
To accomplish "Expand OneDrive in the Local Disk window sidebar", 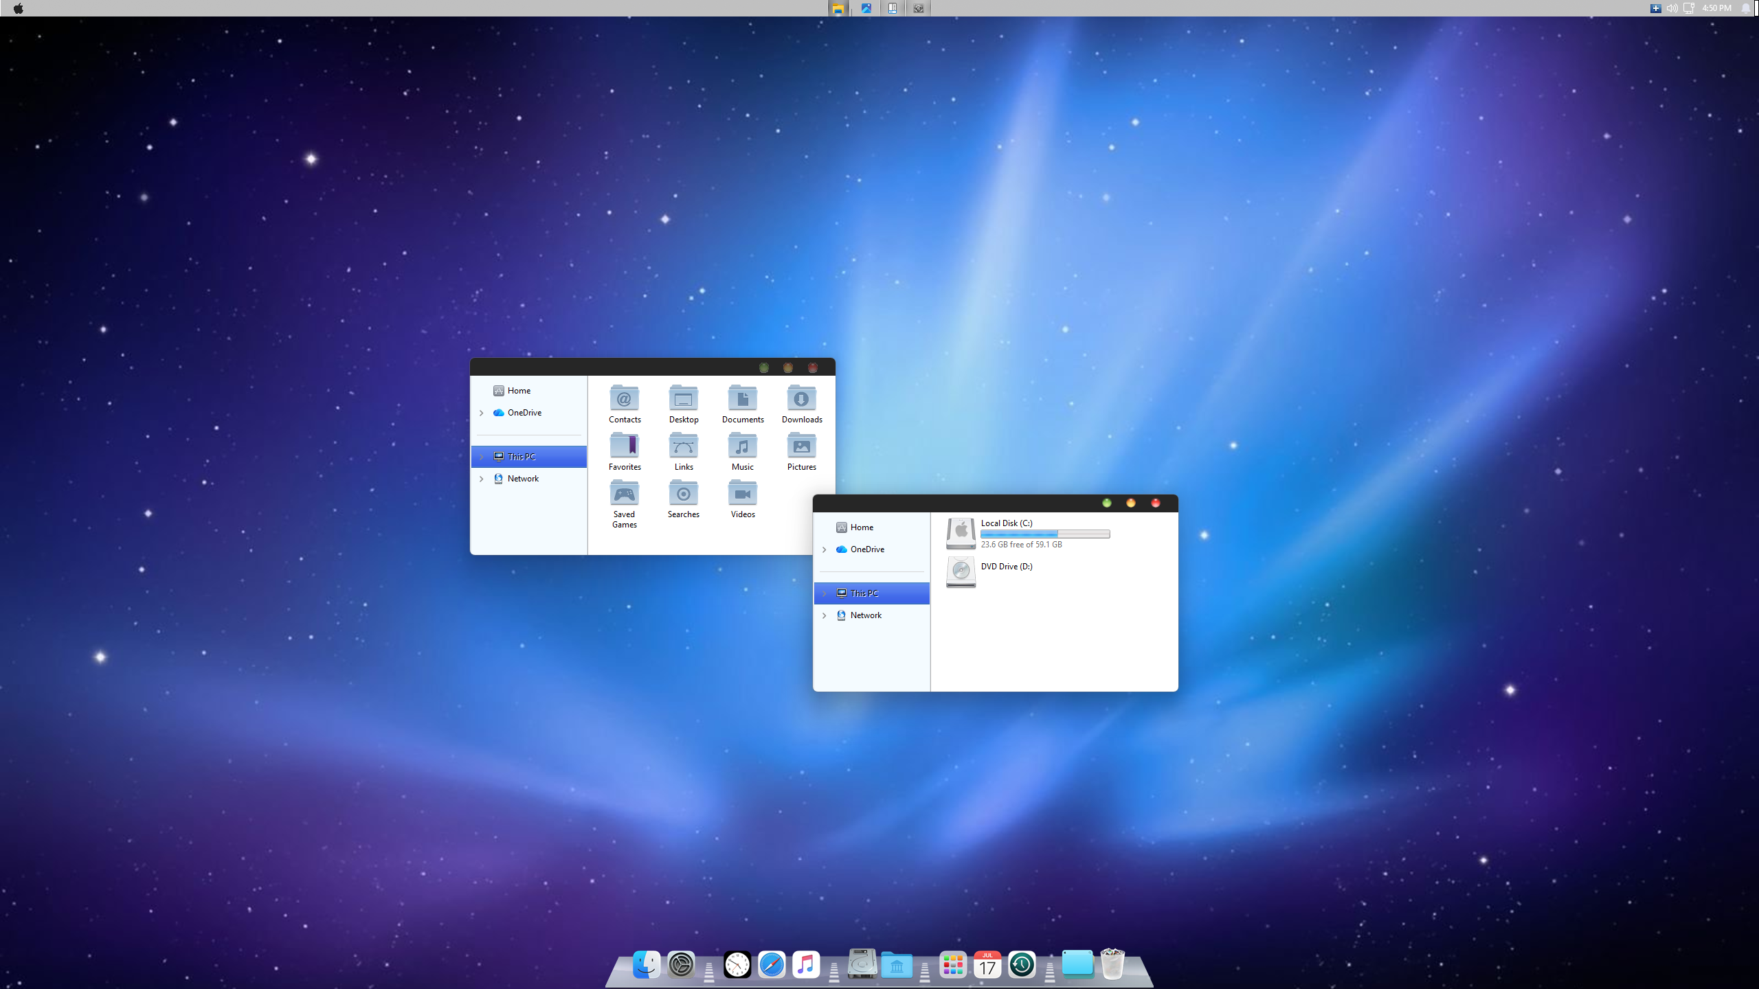I will point(825,549).
